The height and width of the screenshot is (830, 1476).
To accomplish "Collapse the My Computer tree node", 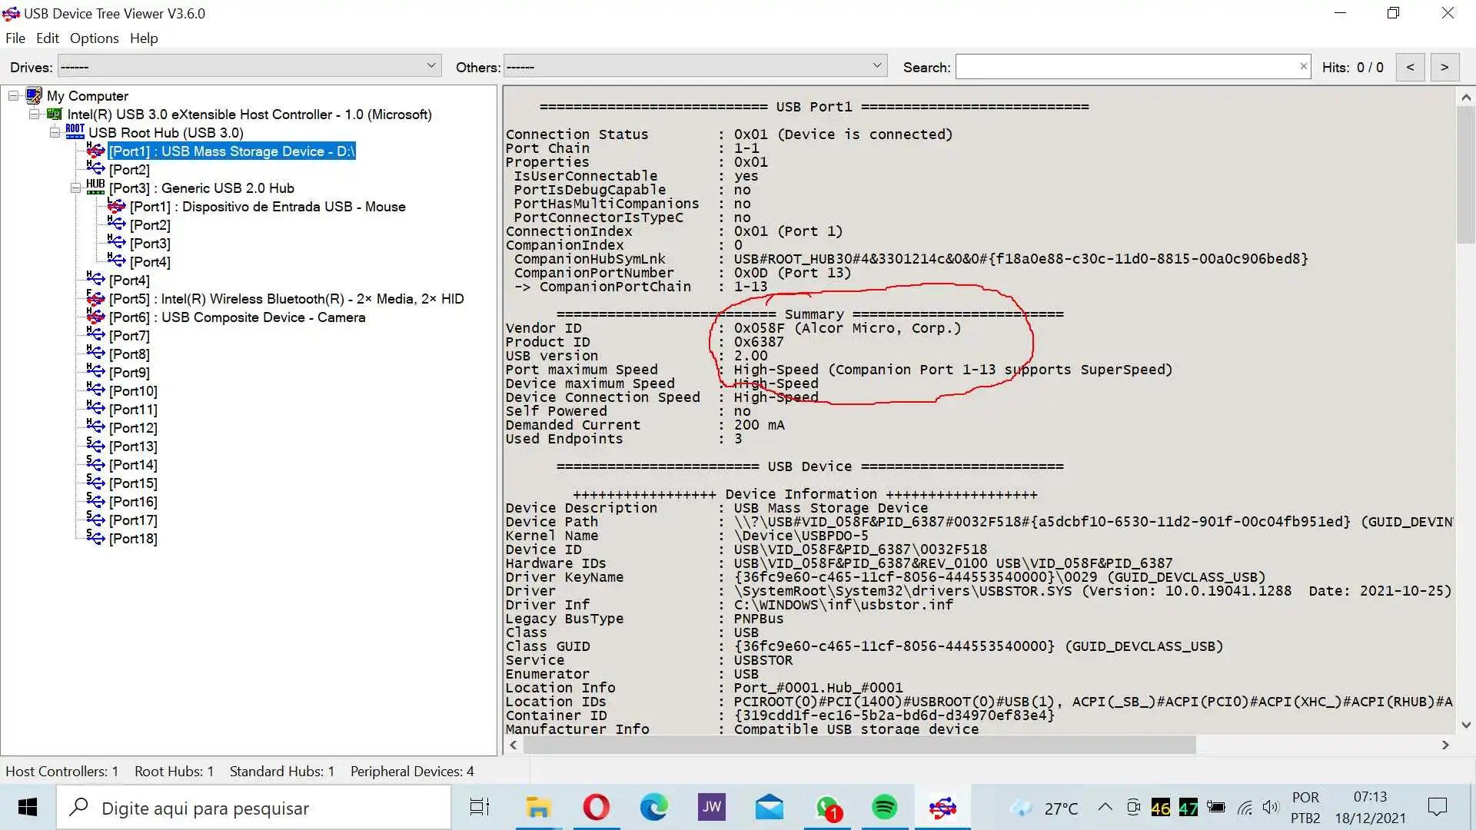I will 13,96.
